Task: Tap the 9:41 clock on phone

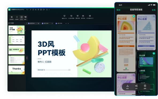Action: [x=120, y=5]
